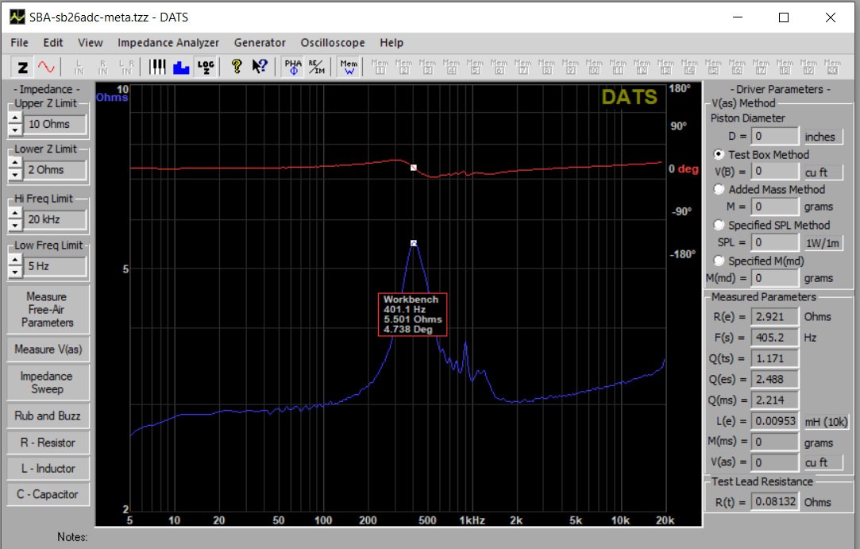This screenshot has height=549, width=860.
Task: Click the Mem W workbench memory icon
Action: [x=349, y=67]
